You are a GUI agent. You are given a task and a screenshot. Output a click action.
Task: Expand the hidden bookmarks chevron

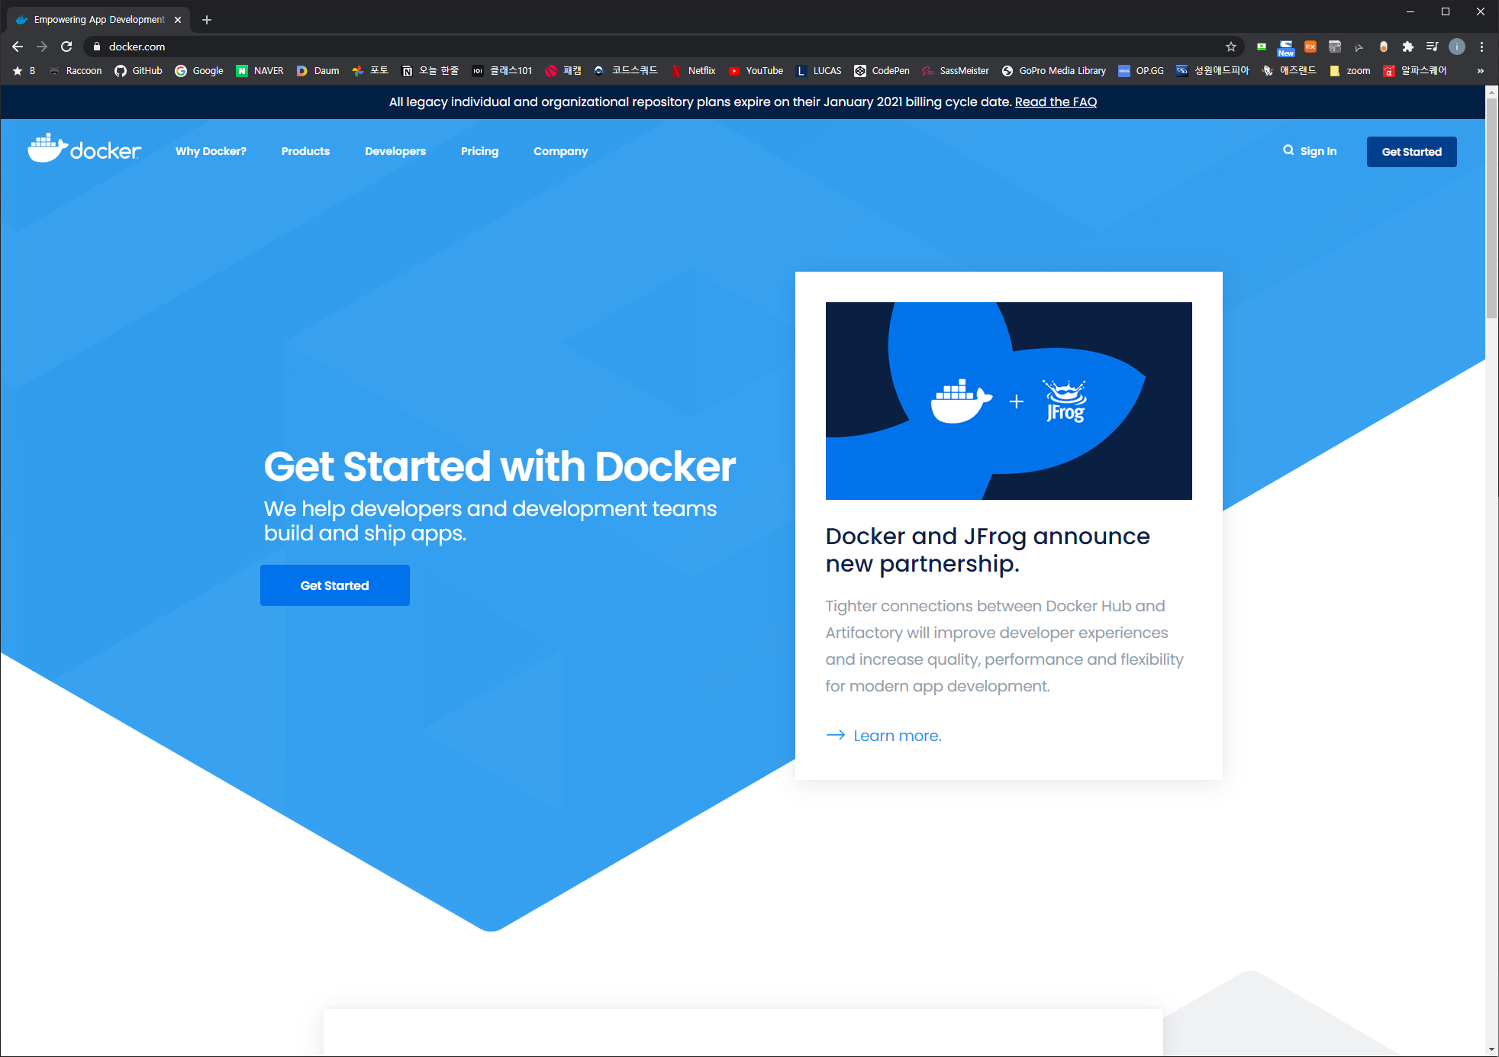(1481, 71)
